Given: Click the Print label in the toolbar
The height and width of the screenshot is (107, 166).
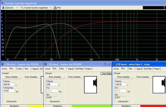Looking at the screenshot, I should click(x=59, y=8).
